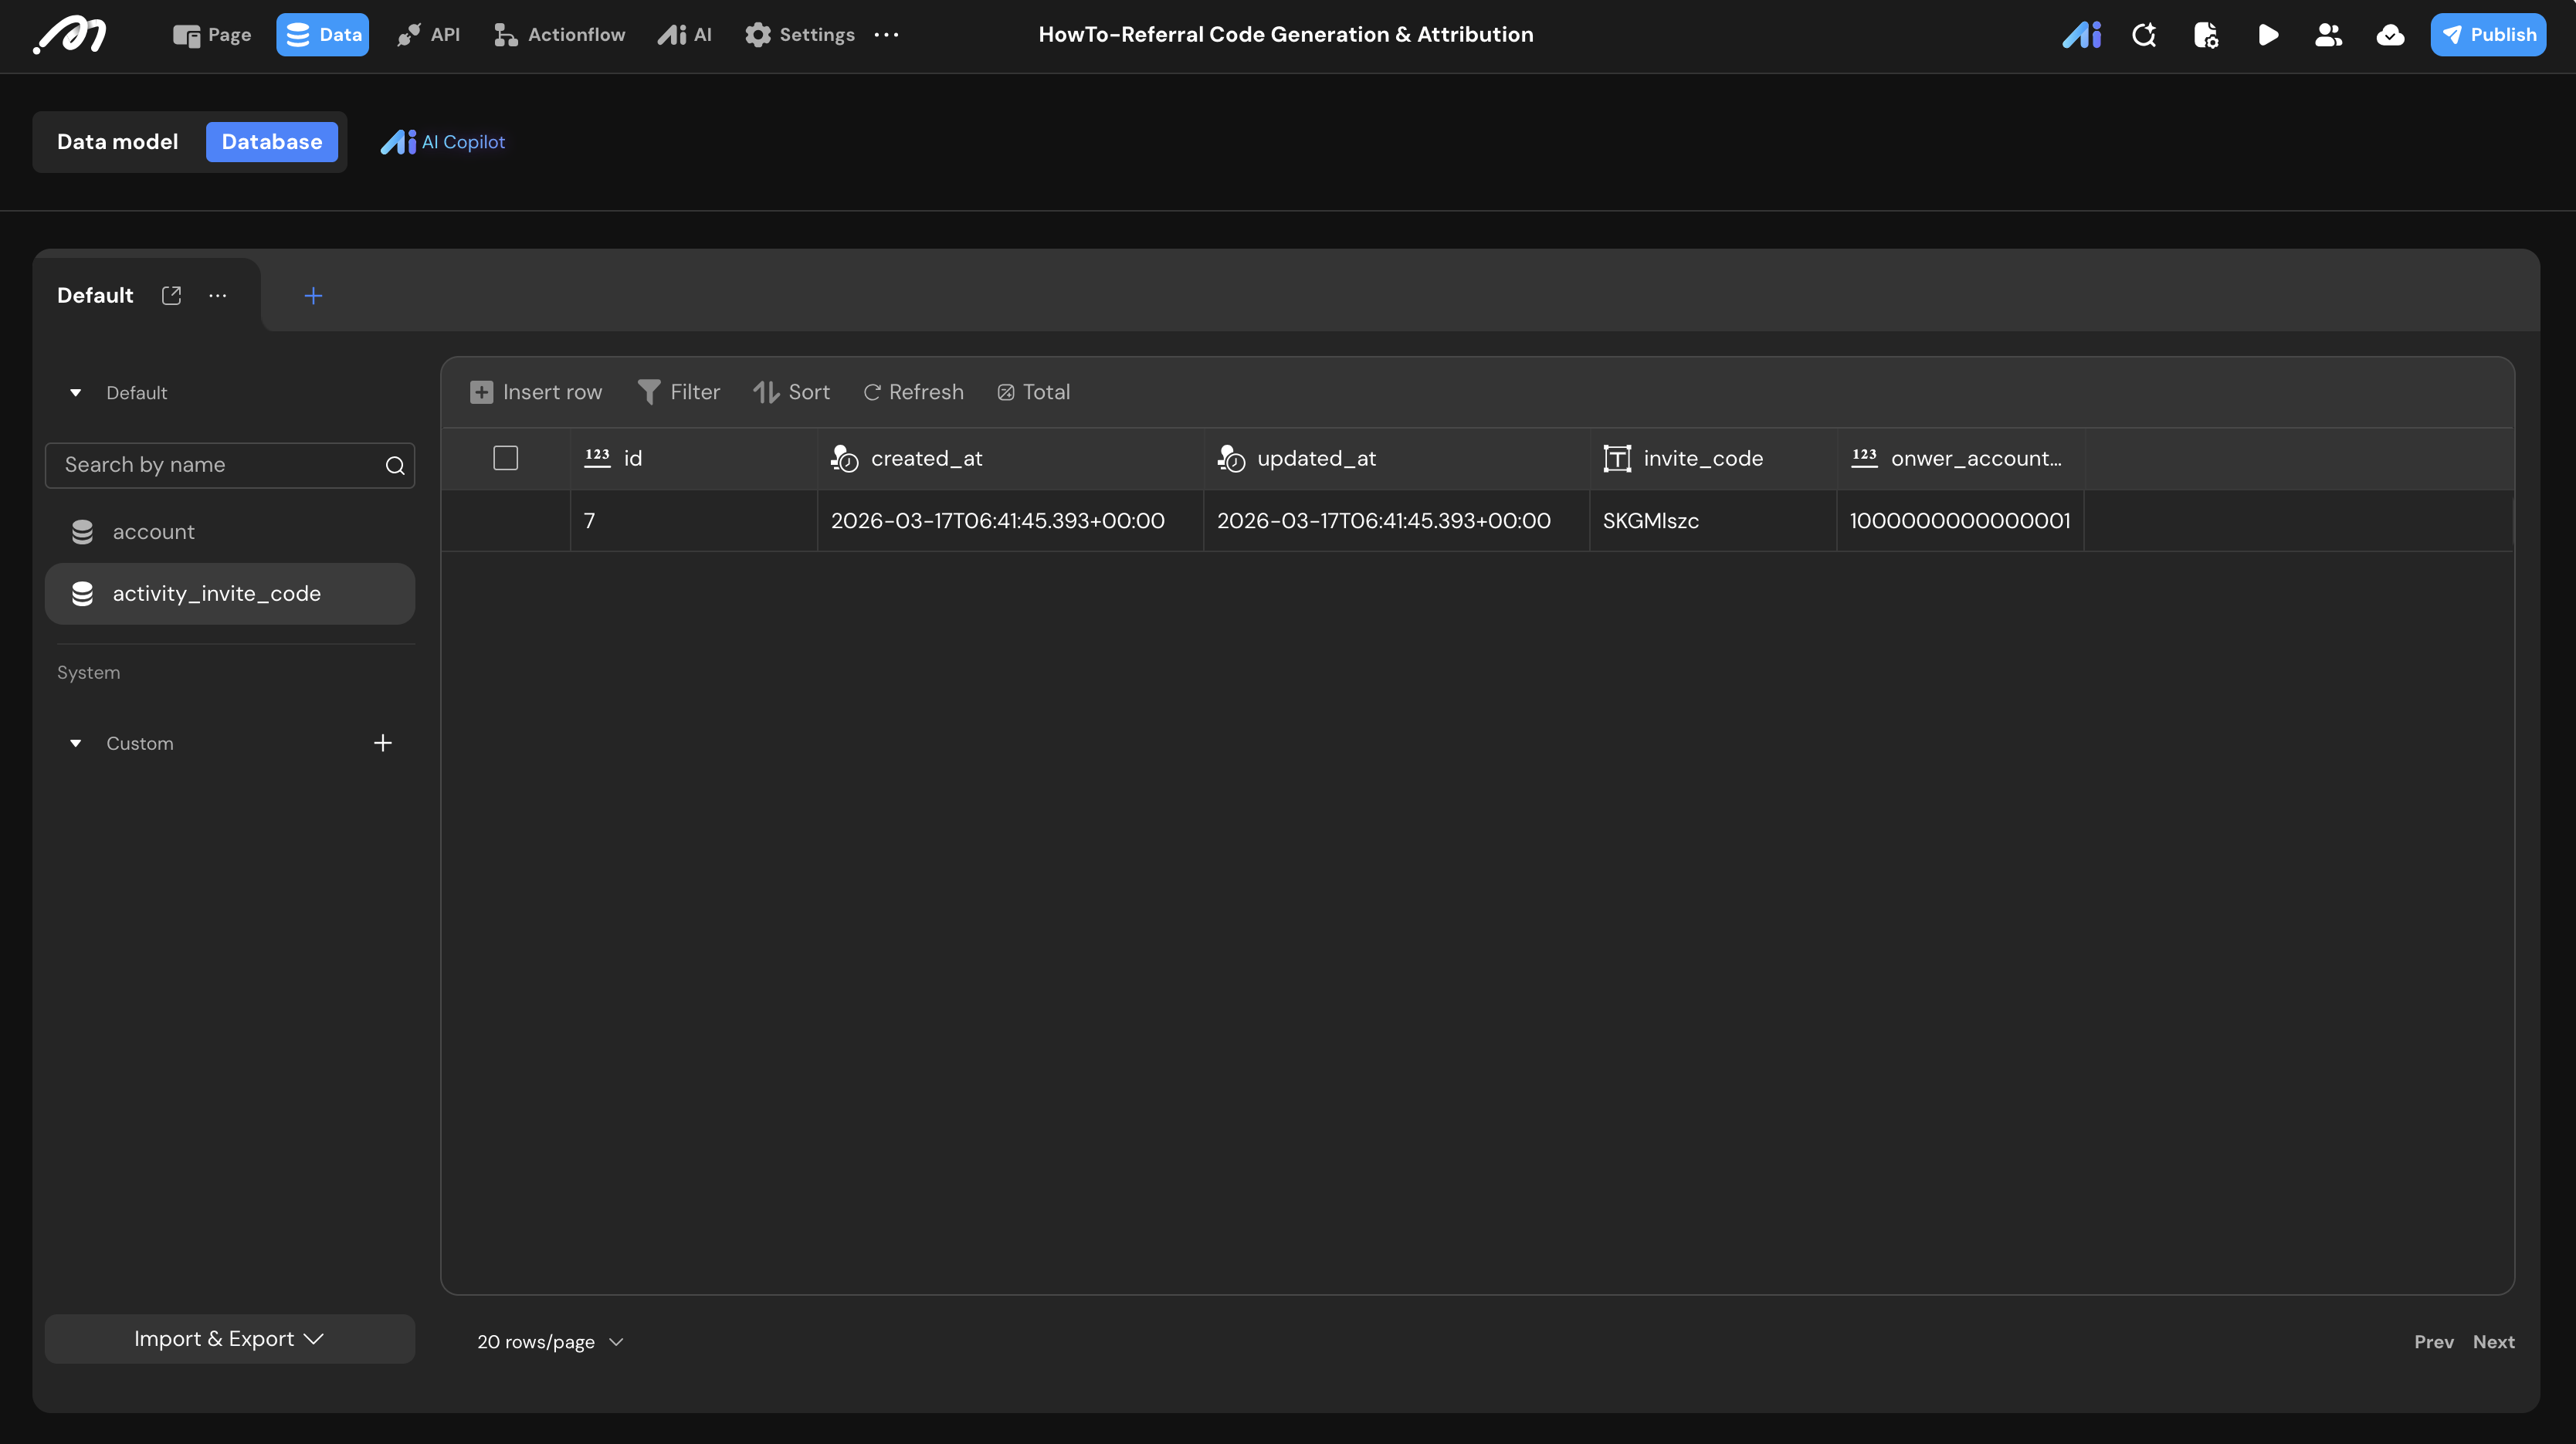Screen dimensions: 2576x1444
Task: Click the preview play icon
Action: (x=2268, y=35)
